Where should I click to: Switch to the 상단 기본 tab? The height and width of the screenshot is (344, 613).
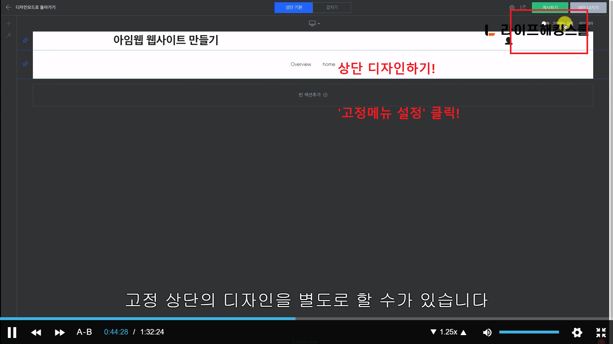coord(293,7)
